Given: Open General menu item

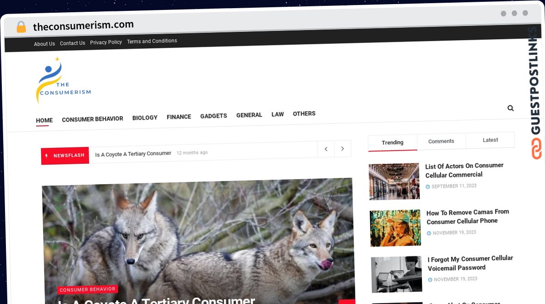Looking at the screenshot, I should [x=249, y=115].
